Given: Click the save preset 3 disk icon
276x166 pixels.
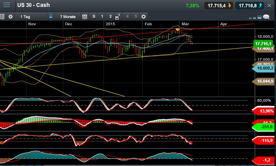Looking at the screenshot, I should pos(117,17).
